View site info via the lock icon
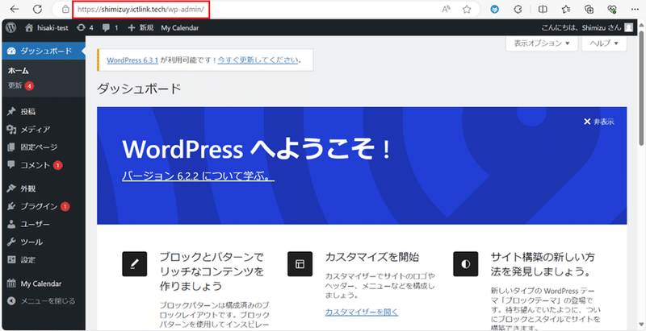This screenshot has width=646, height=331. coord(65,9)
